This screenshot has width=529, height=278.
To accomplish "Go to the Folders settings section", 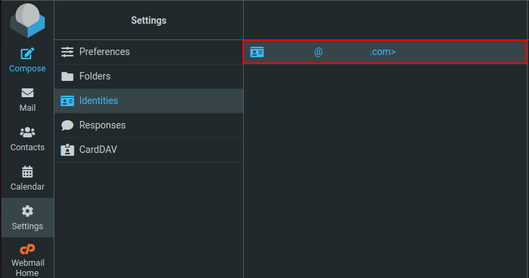I will (x=95, y=76).
